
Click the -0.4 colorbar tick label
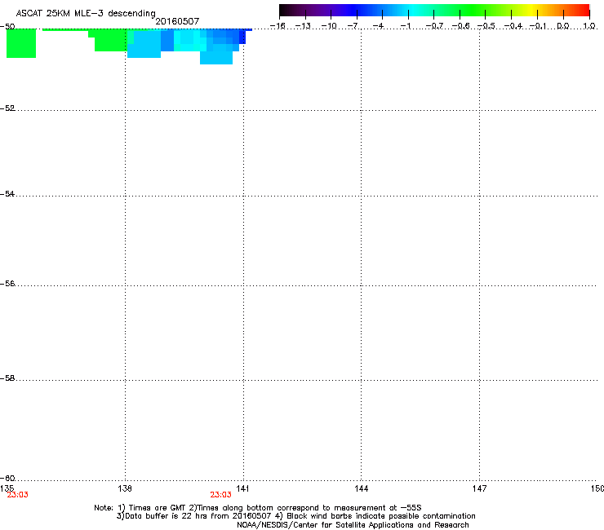tap(513, 26)
